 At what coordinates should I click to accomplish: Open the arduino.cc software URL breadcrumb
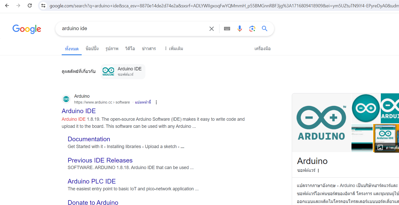[102, 102]
